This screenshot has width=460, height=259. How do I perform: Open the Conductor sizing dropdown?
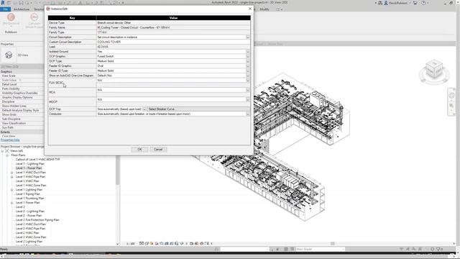(x=248, y=114)
